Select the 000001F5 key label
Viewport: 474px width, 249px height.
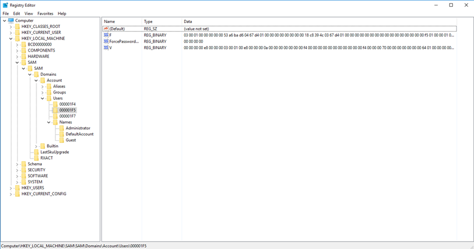coord(67,111)
